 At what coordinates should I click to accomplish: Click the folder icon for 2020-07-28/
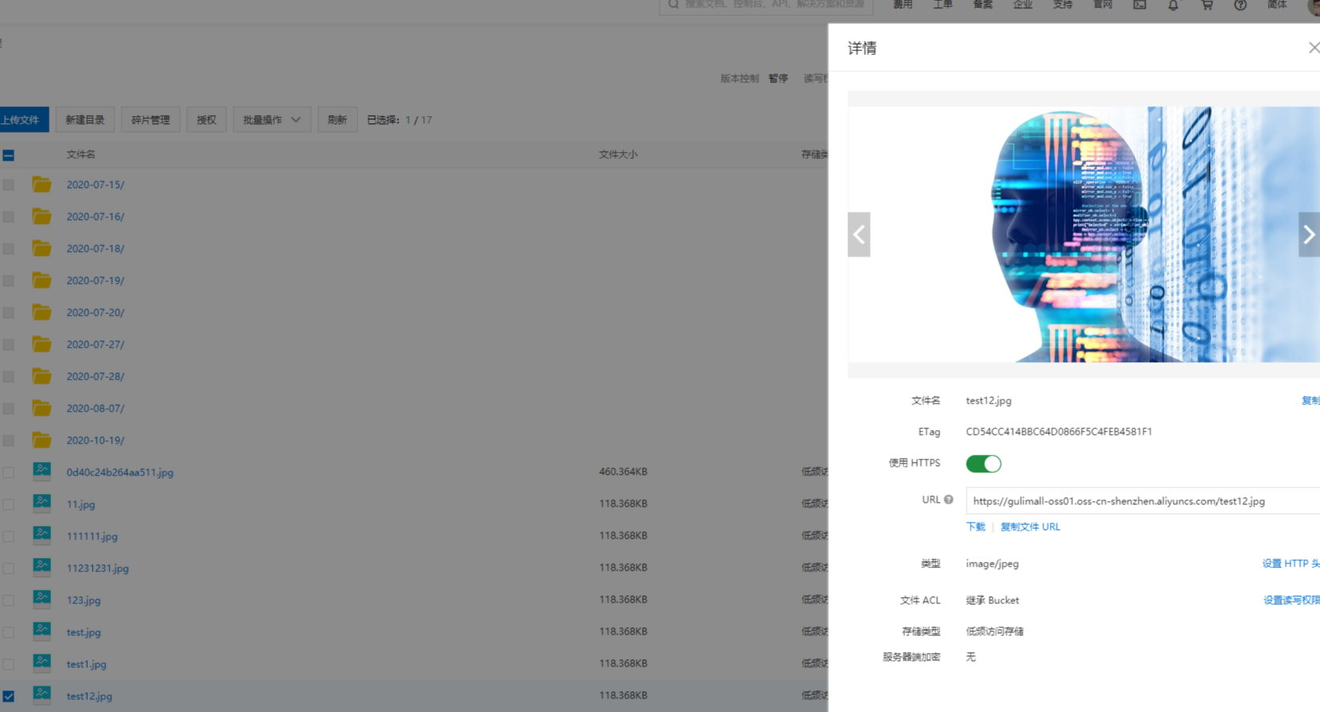point(42,376)
